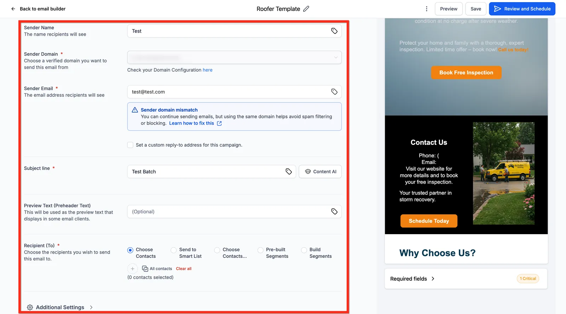Image resolution: width=566 pixels, height=314 pixels.
Task: Open Domain Configuration 'here' link
Action: [x=208, y=70]
